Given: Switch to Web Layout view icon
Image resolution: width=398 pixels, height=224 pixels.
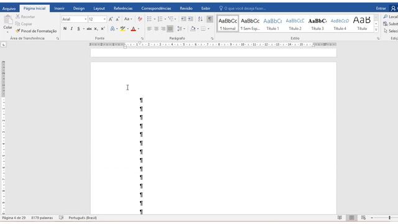Looking at the screenshot, I should coord(363,218).
